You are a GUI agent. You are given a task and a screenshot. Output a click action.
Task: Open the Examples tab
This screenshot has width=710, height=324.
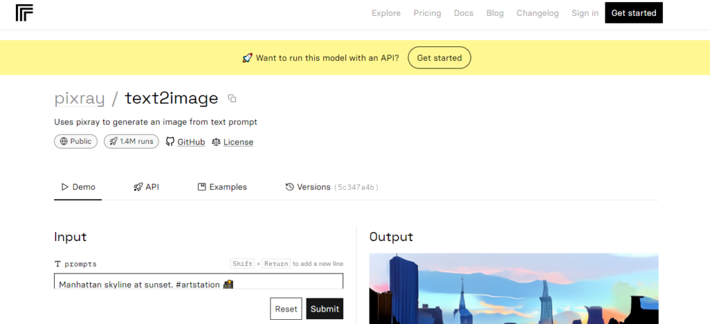click(x=223, y=187)
